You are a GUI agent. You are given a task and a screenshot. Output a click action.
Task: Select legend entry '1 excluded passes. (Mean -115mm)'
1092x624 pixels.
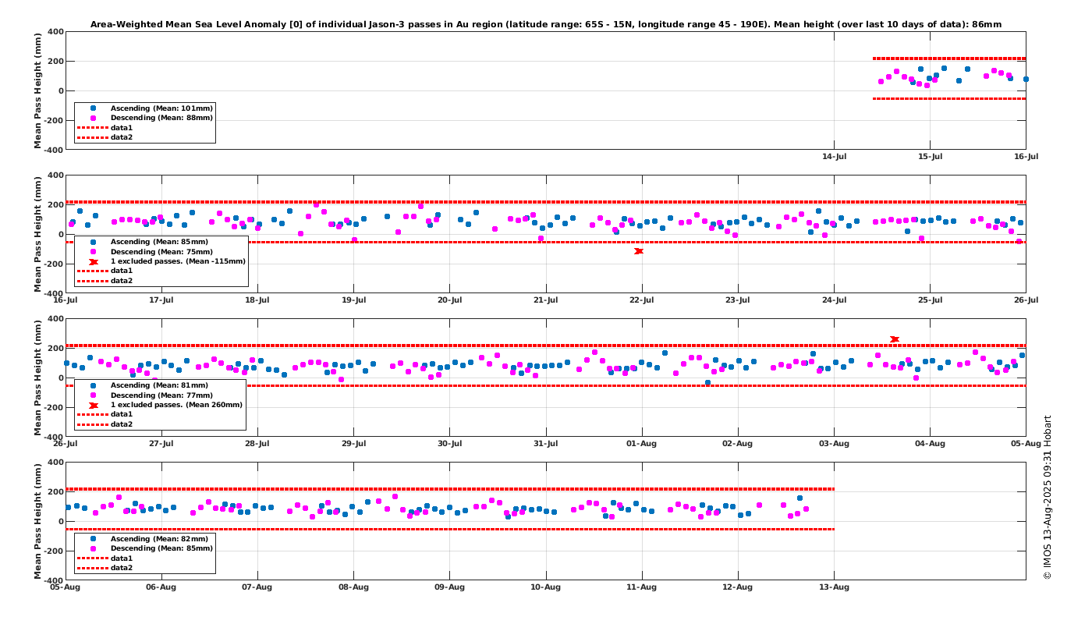coord(178,261)
